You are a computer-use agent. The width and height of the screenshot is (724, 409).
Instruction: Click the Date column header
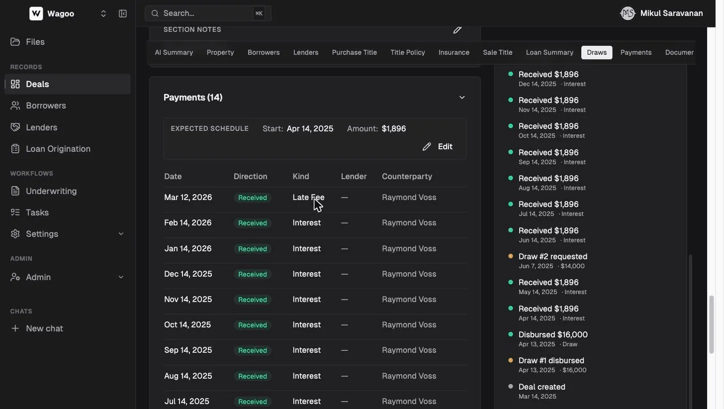tap(173, 177)
